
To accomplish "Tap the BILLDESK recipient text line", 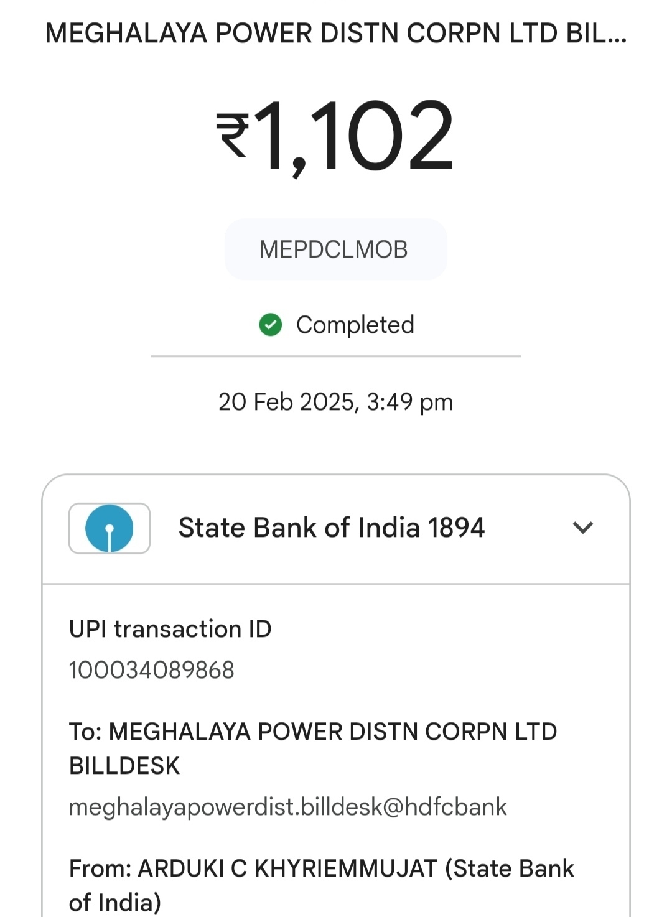I will pos(124,766).
